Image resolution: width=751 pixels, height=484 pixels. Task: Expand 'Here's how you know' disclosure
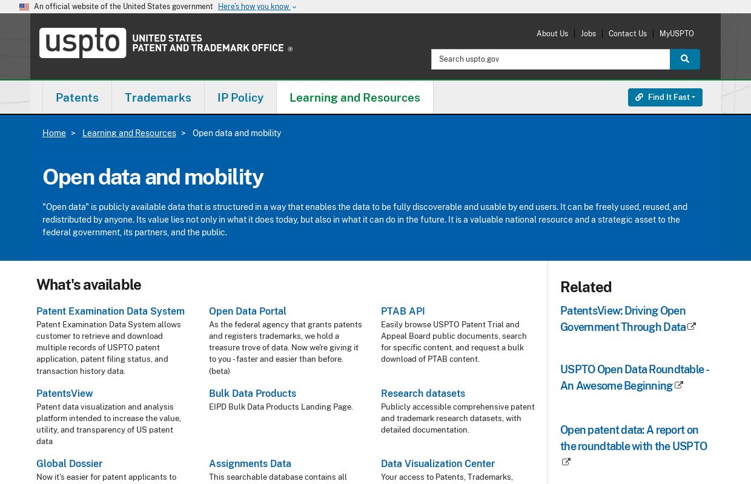pyautogui.click(x=257, y=7)
